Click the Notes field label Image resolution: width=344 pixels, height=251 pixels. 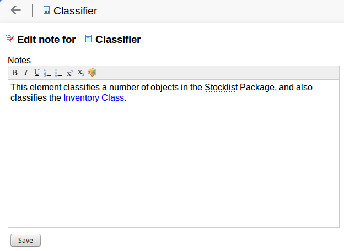pyautogui.click(x=19, y=60)
